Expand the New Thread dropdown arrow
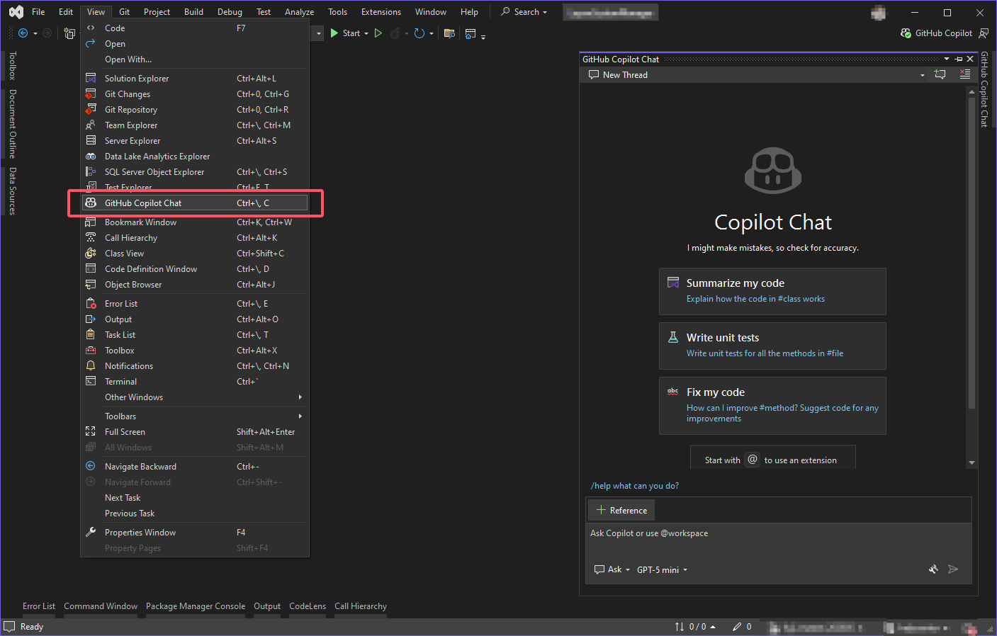 click(922, 75)
